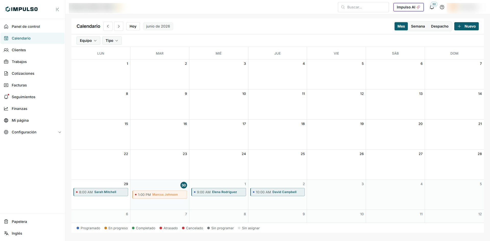The width and height of the screenshot is (490, 241).
Task: Open David Campbell 10:00 AM event
Action: point(277,192)
